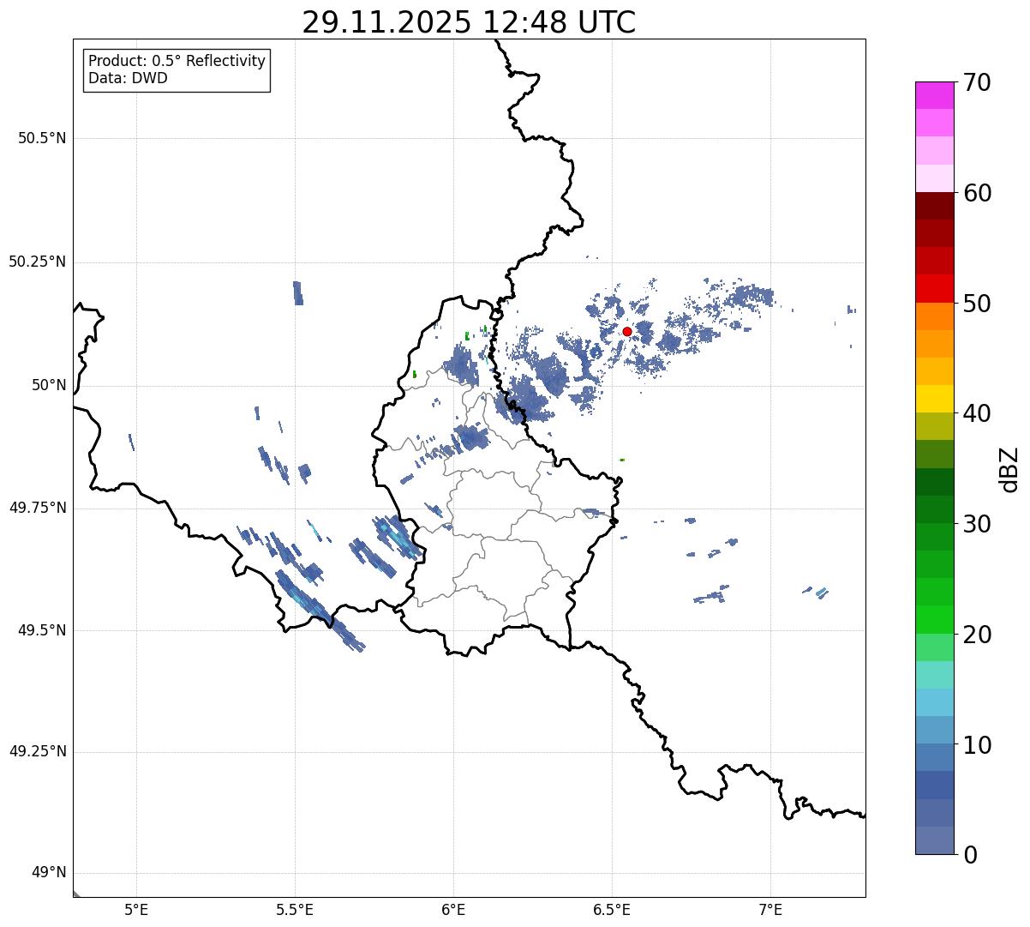Click the 5°E longitude label
Screen dimensions: 1030x927
[136, 909]
